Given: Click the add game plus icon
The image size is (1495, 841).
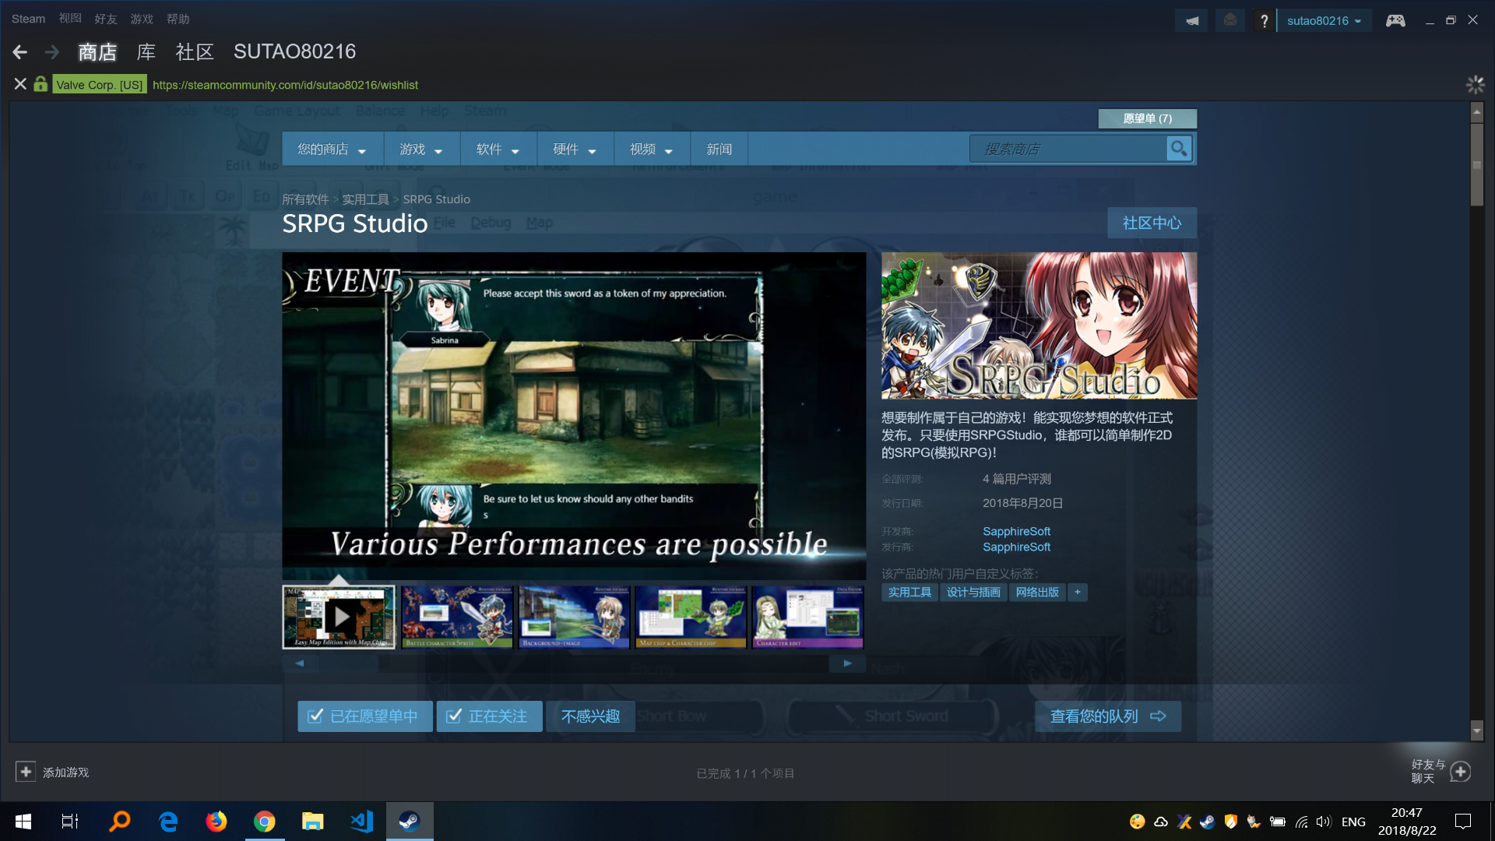Looking at the screenshot, I should pos(26,772).
